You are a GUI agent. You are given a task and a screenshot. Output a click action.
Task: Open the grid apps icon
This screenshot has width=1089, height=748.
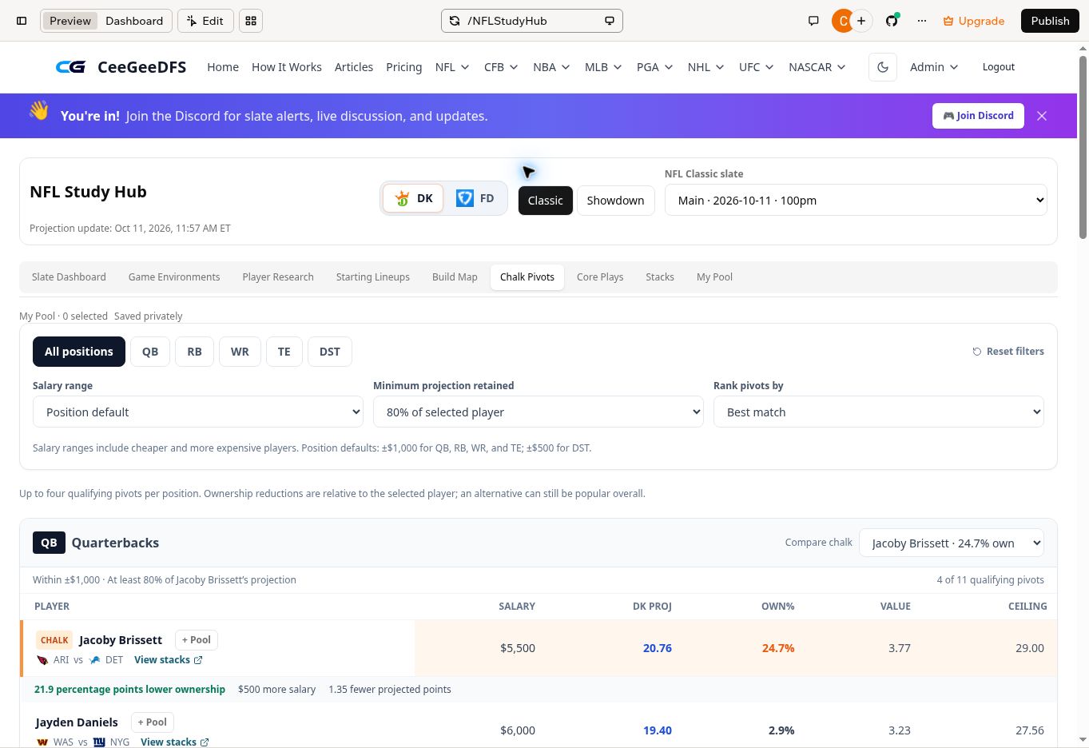251,21
